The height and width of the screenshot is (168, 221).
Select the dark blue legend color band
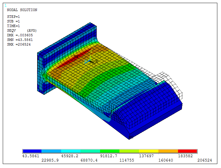click(32, 151)
